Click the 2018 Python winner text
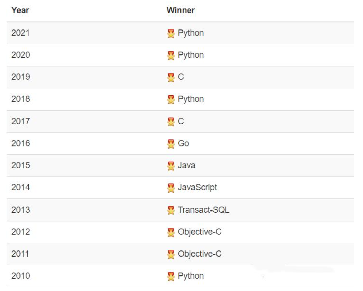363x291 pixels. pos(191,99)
